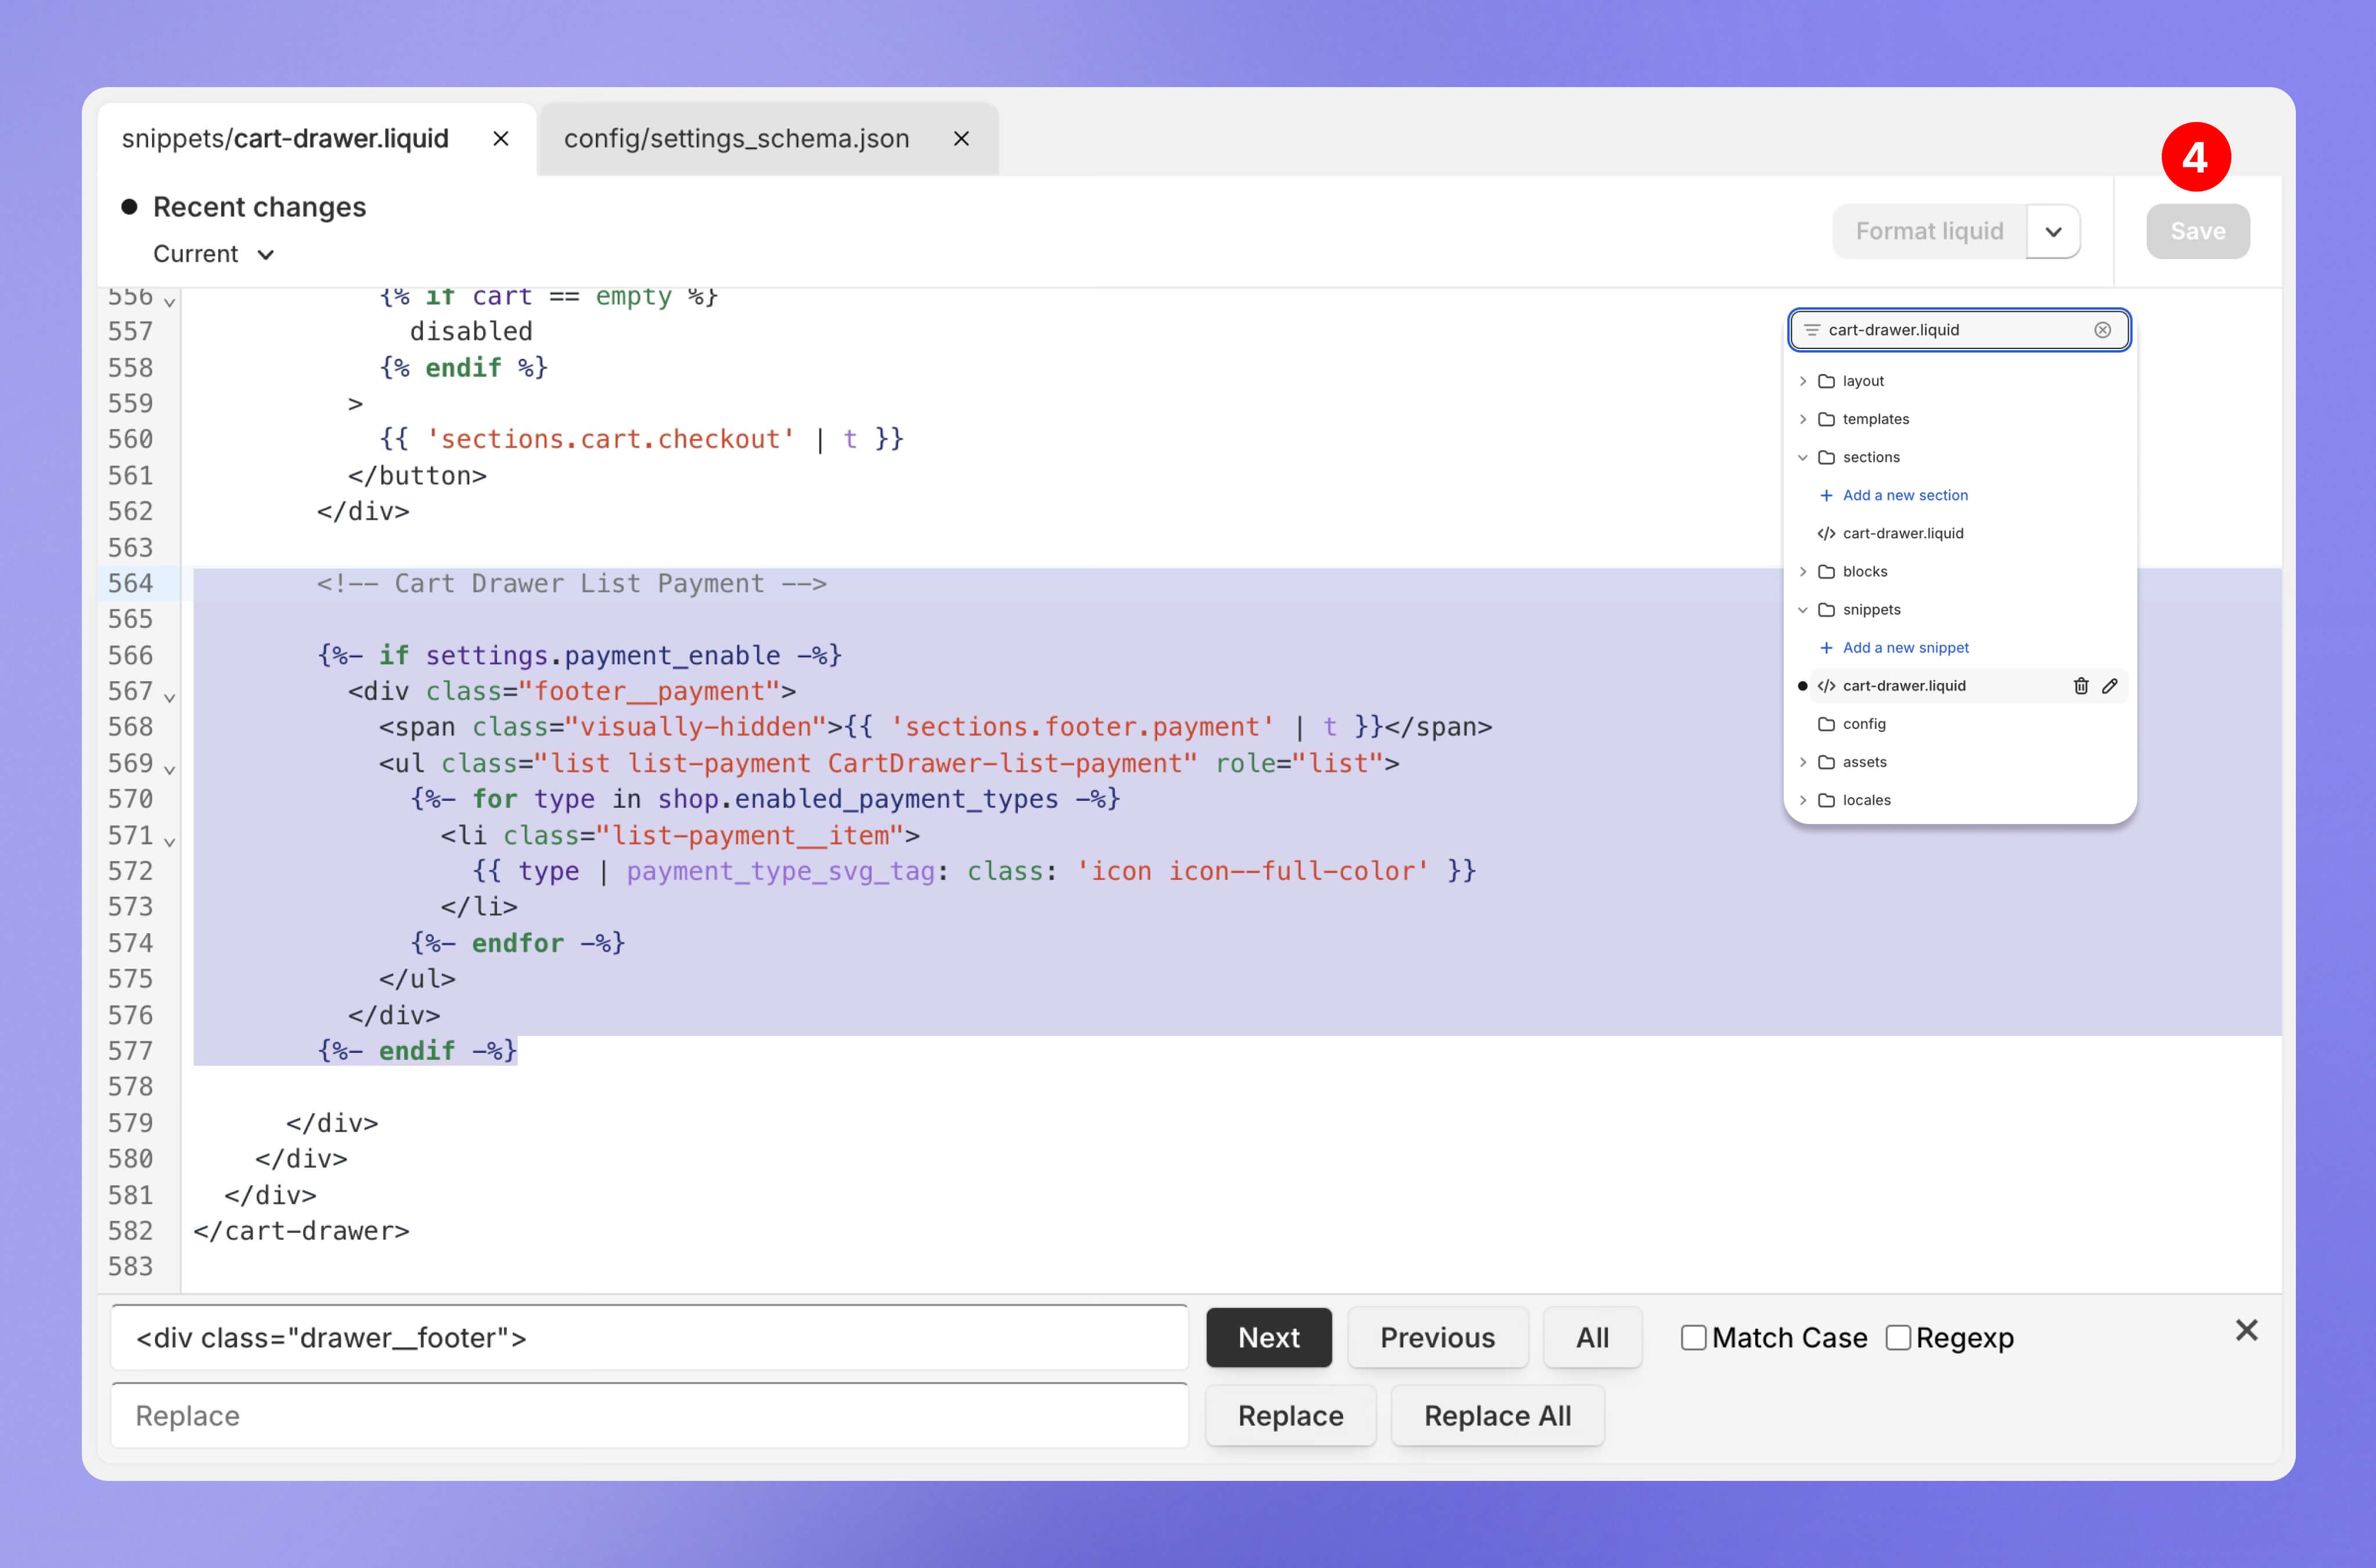
Task: Click into the Replace input field
Action: click(x=649, y=1416)
